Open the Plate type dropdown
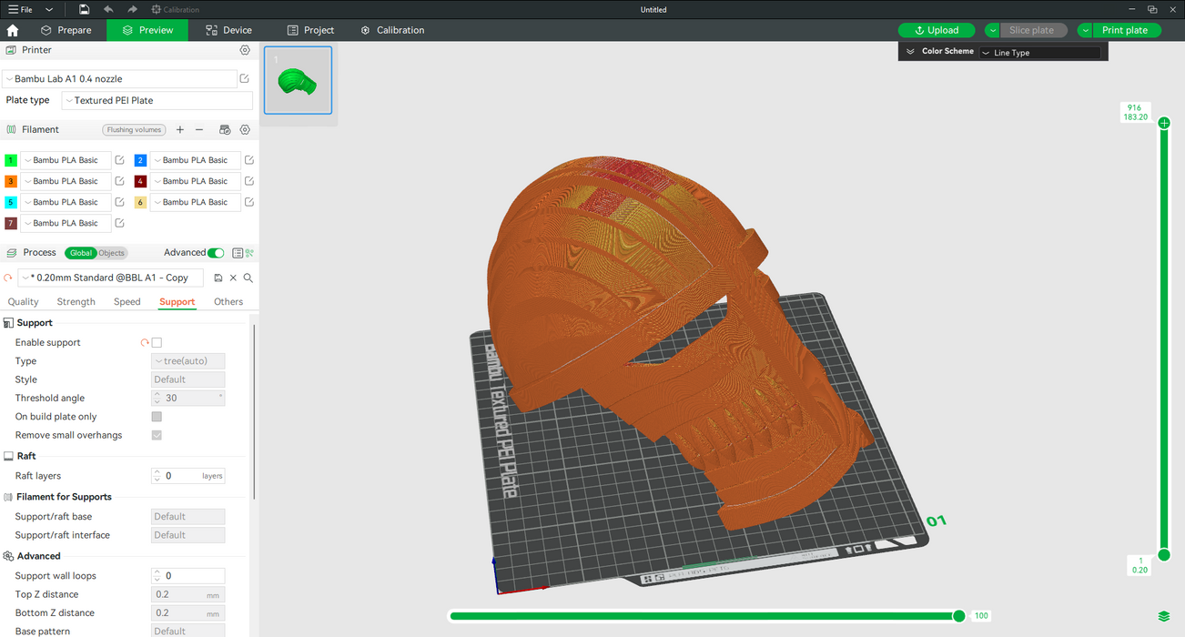Viewport: 1185px width, 637px height. click(x=157, y=100)
